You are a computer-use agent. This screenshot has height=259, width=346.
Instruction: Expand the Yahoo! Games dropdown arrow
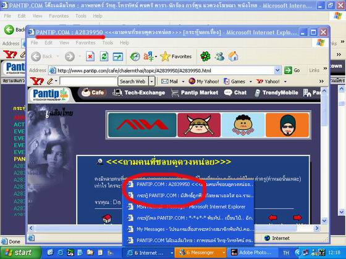point(251,81)
